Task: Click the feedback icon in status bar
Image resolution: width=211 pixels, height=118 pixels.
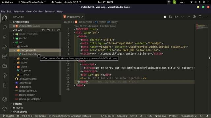Action: [201, 116]
